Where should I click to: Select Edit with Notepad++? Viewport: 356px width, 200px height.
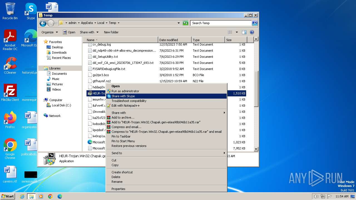pyautogui.click(x=167, y=106)
